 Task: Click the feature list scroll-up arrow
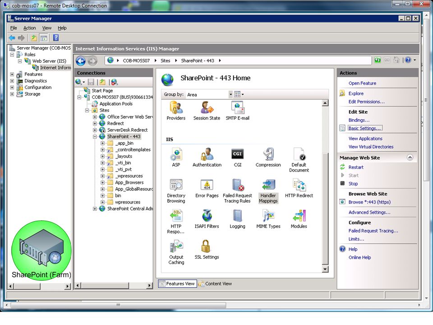click(x=325, y=103)
